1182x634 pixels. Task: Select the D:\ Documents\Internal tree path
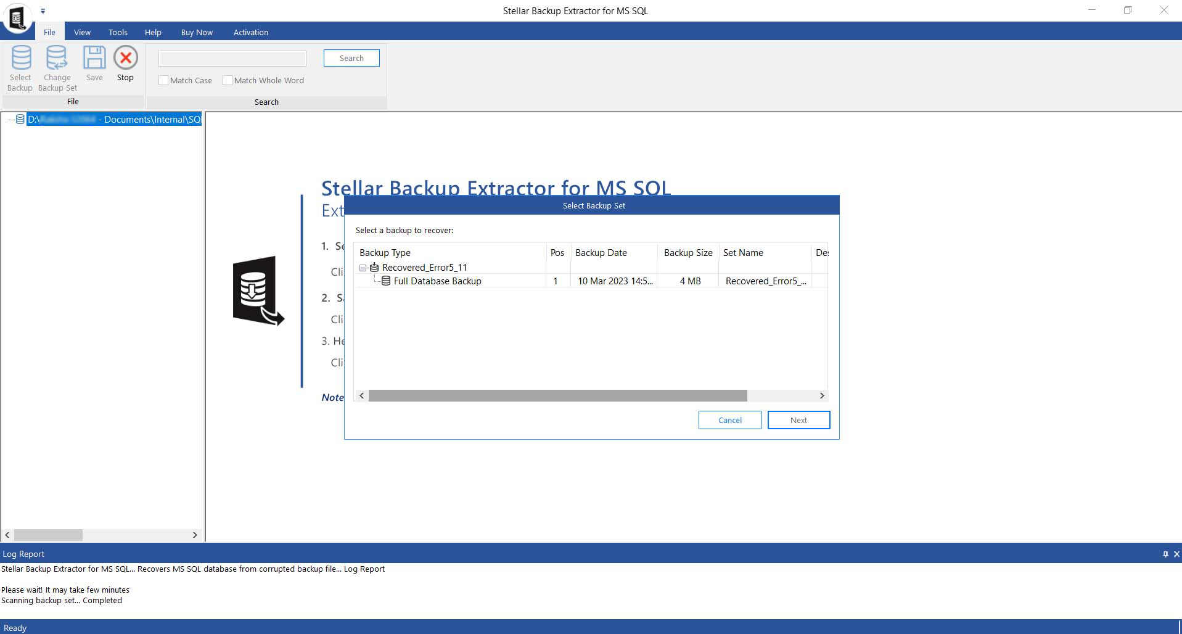point(114,119)
